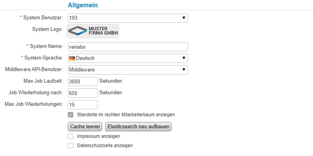The width and height of the screenshot is (313, 156).
Task: Click the Elasticsearch neu aufbauen button
Action: [138, 126]
